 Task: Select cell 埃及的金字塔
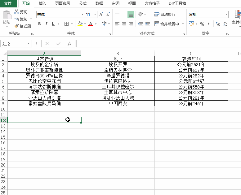pos(44,64)
